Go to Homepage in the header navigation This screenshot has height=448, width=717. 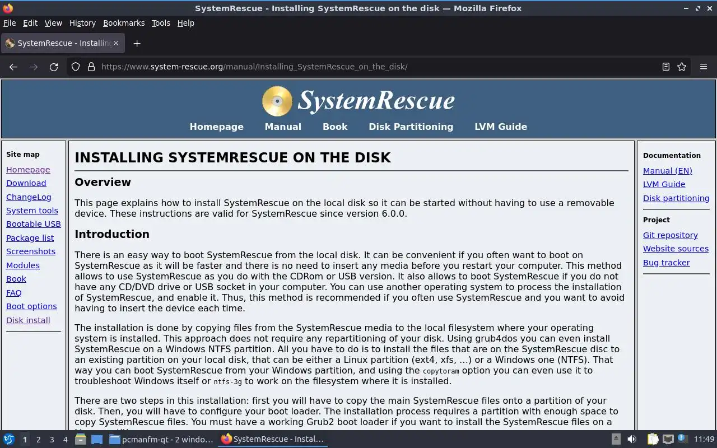click(217, 127)
